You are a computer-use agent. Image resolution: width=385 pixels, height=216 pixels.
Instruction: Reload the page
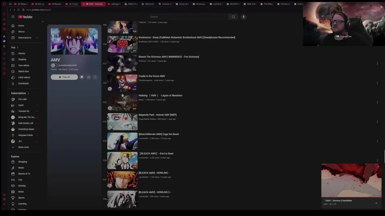point(18,10)
